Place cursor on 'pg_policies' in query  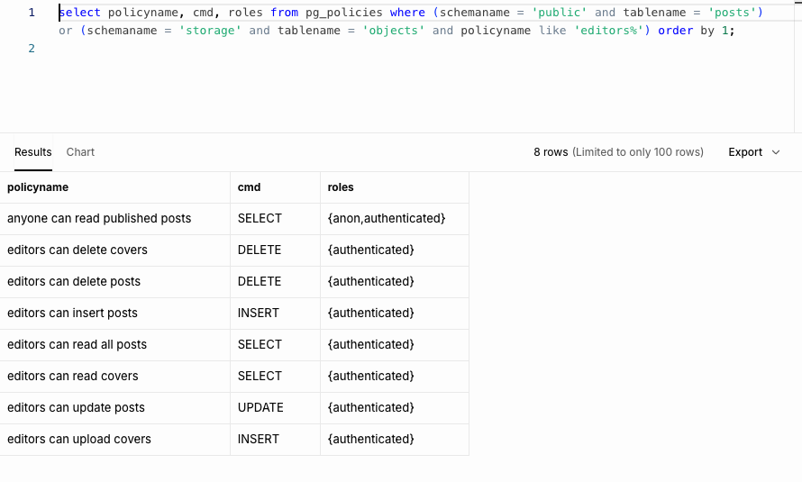[344, 13]
